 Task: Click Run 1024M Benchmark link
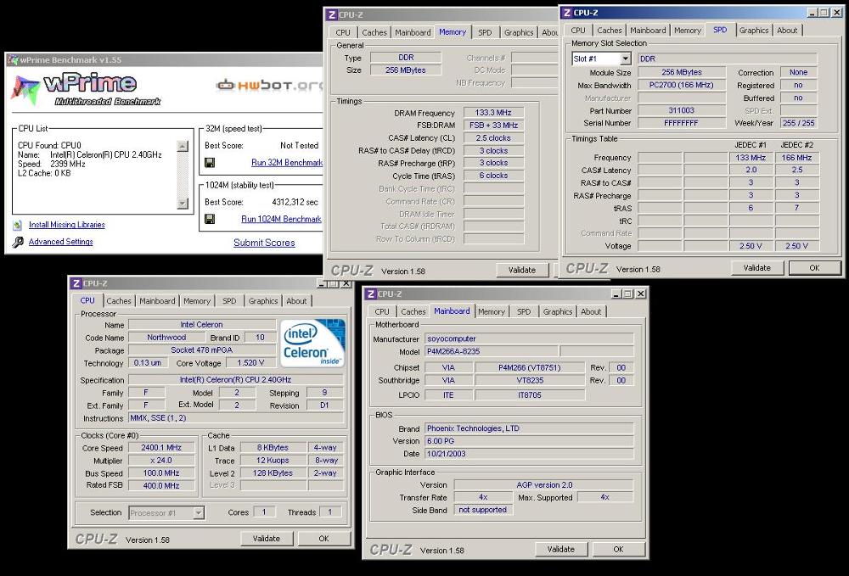coord(281,219)
